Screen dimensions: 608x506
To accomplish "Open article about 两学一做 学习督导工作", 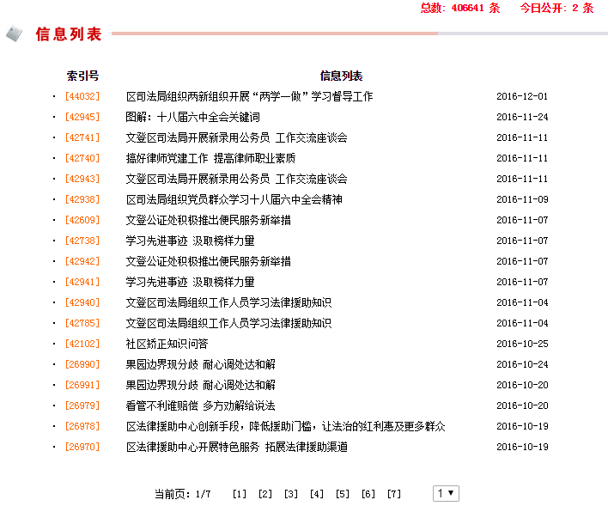I will tap(249, 96).
